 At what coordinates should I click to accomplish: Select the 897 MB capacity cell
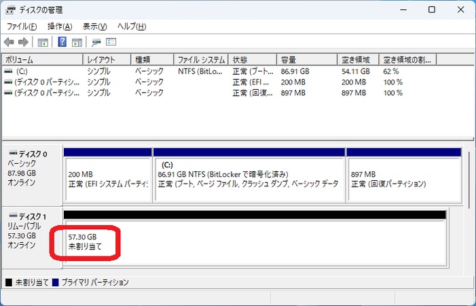click(x=293, y=92)
